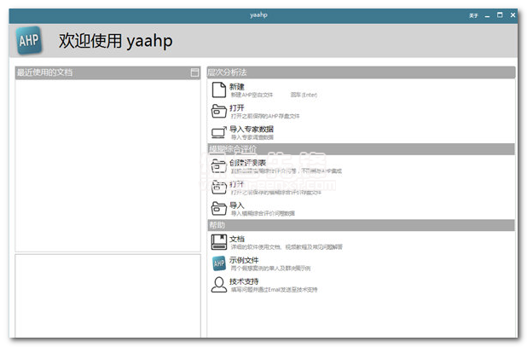Click the 最近使用的文档 panel header

click(108, 72)
